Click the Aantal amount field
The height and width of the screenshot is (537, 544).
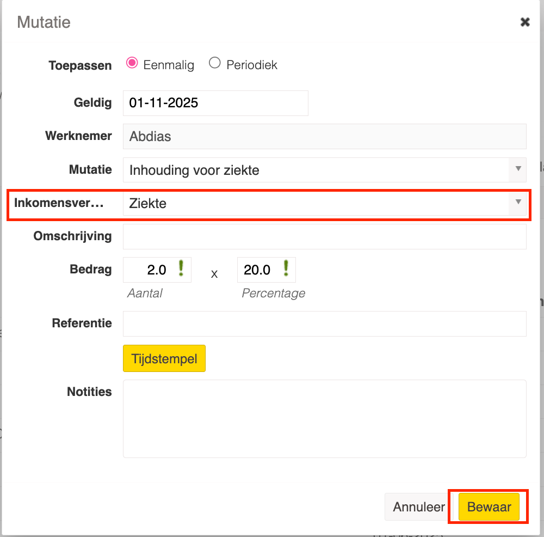[150, 270]
